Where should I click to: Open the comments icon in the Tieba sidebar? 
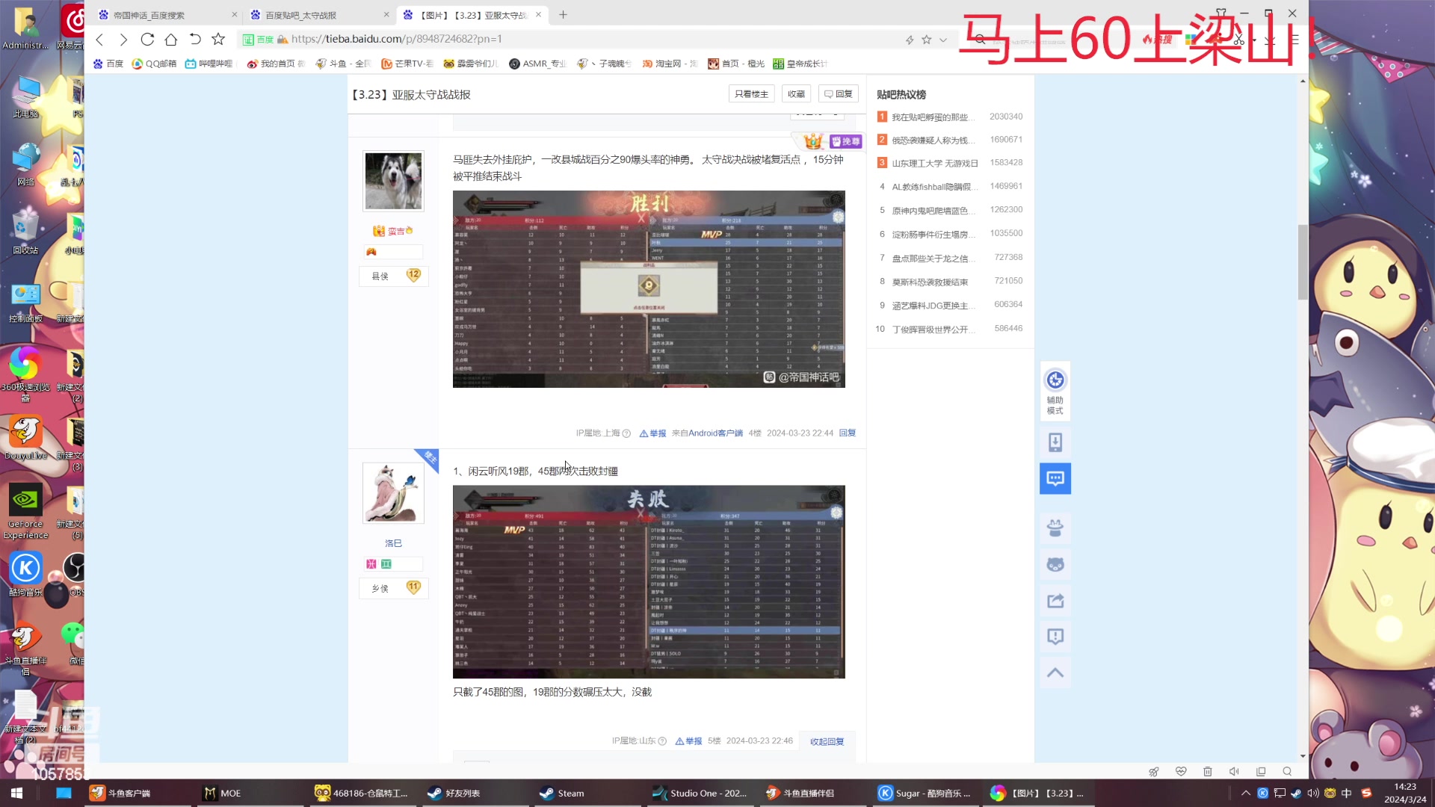[x=1055, y=478]
